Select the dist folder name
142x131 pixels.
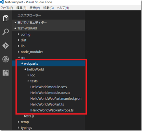tap(23, 40)
